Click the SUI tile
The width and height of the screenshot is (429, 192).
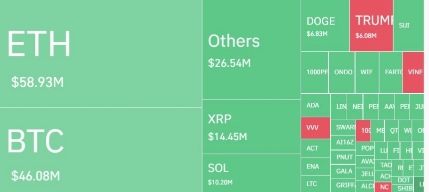pos(409,25)
